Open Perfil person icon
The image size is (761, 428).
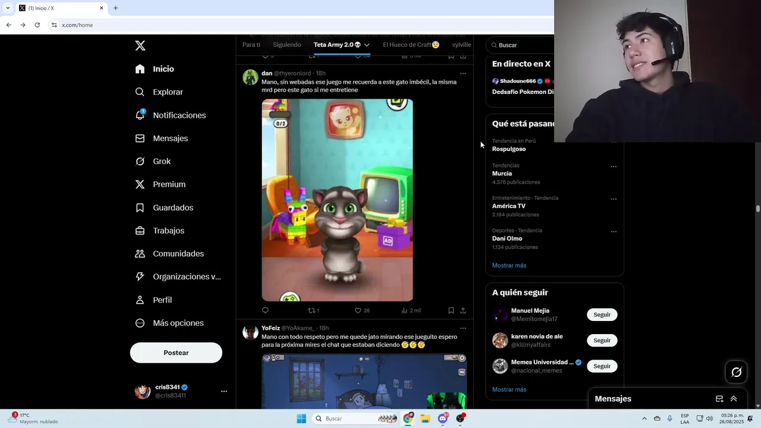[x=140, y=300]
